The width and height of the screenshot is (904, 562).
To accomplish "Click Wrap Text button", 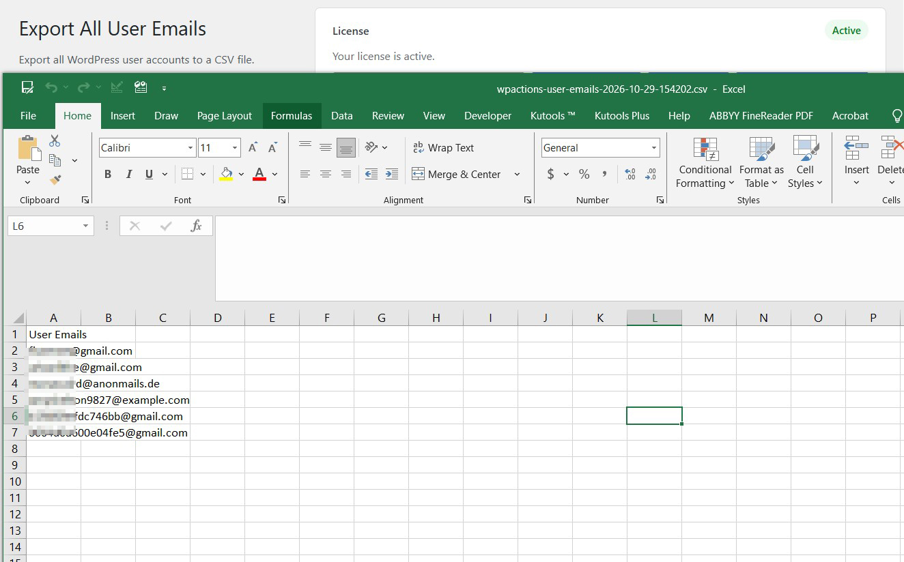I will pyautogui.click(x=443, y=148).
